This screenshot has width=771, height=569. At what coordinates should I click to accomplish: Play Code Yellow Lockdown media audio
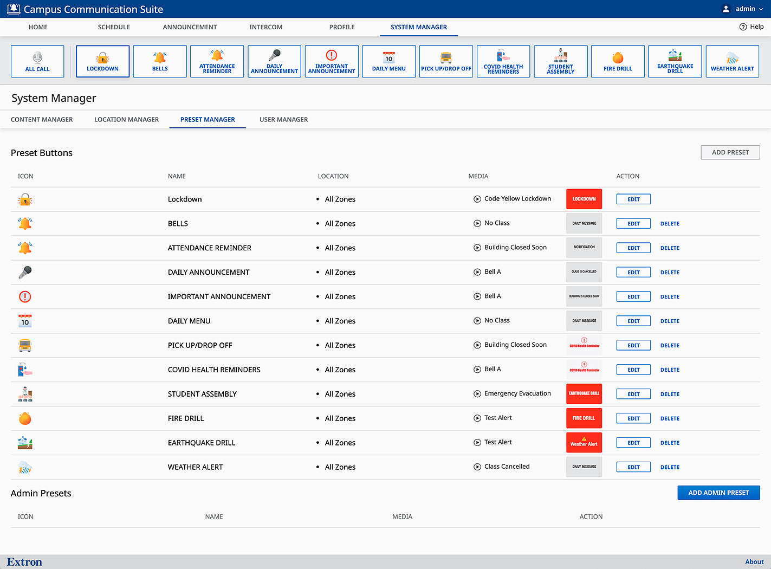coord(477,199)
